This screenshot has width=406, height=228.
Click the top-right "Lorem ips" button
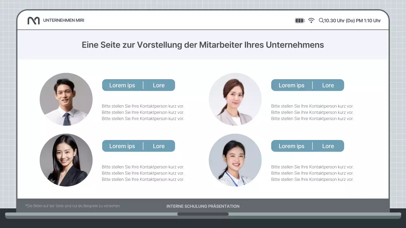click(x=291, y=85)
